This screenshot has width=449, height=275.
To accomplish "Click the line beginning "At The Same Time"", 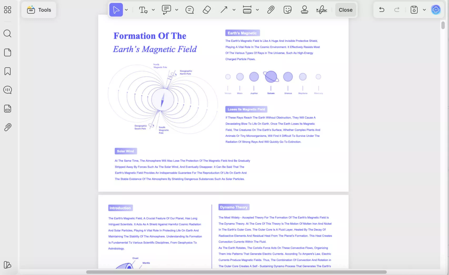I will click(183, 161).
